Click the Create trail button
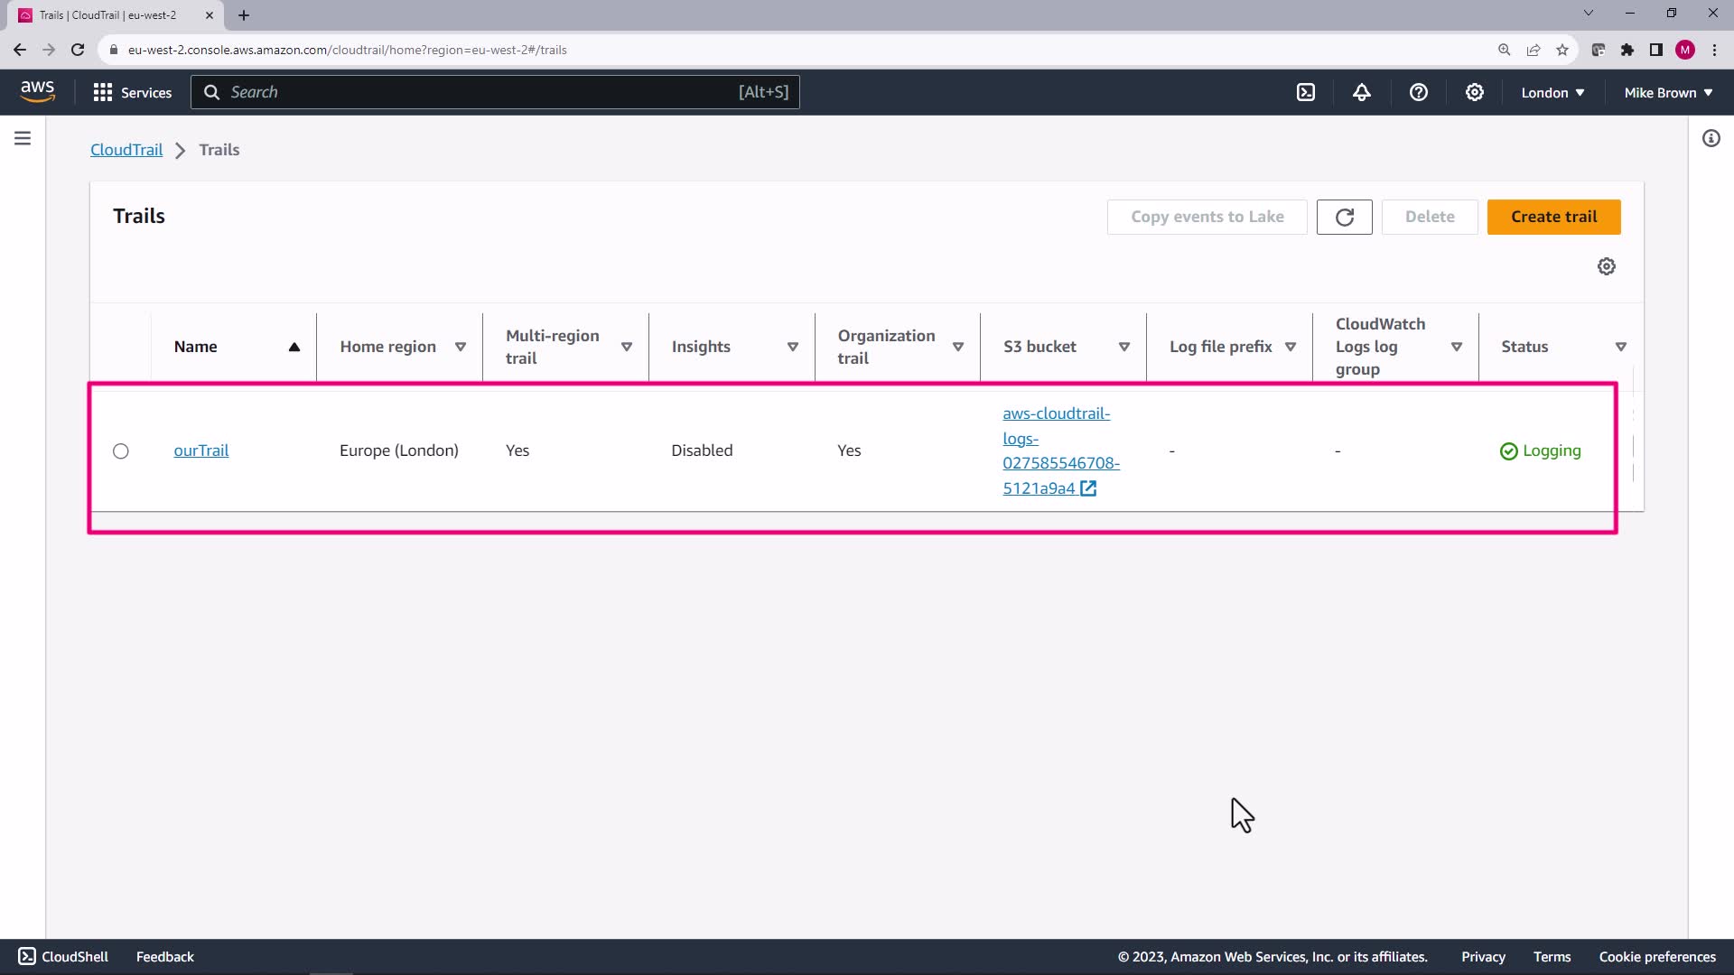This screenshot has height=975, width=1734. [x=1553, y=217]
